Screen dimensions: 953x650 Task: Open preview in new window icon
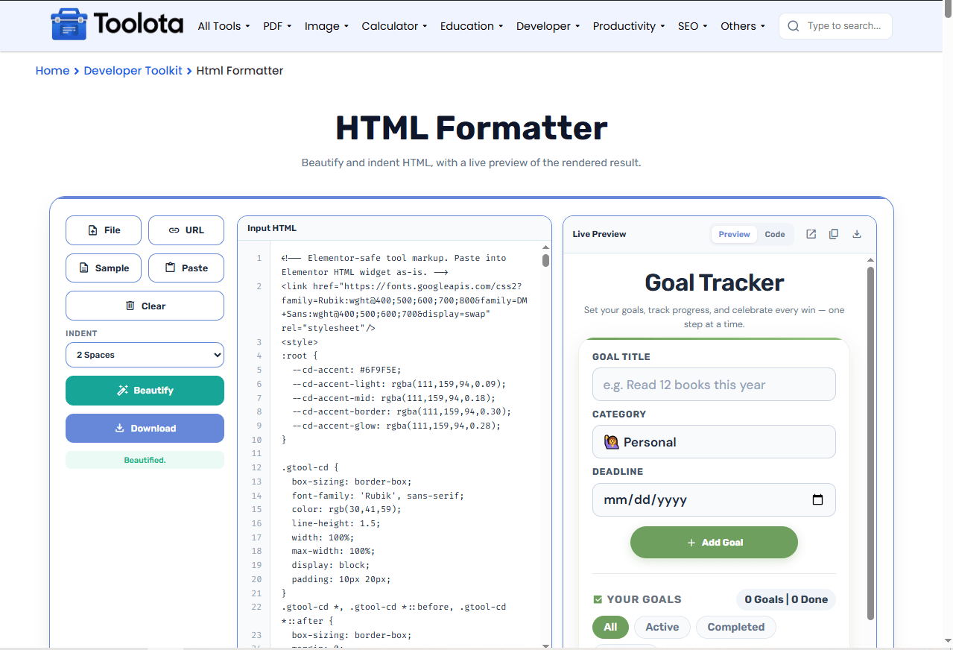pos(811,234)
